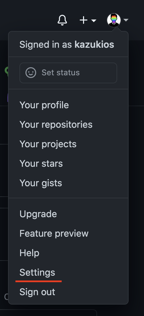144x316 pixels.
Task: Go to Your repositories
Action: pyautogui.click(x=68, y=124)
